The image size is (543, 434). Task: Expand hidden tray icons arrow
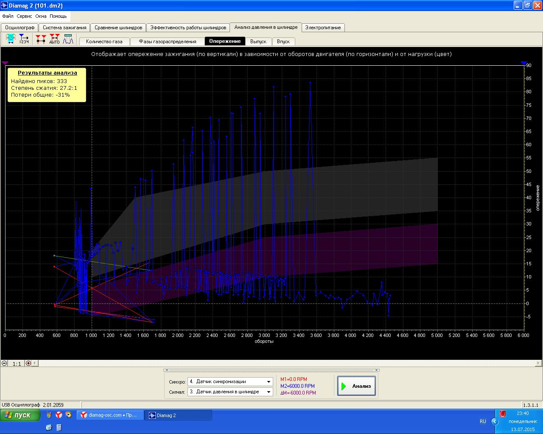click(x=495, y=421)
